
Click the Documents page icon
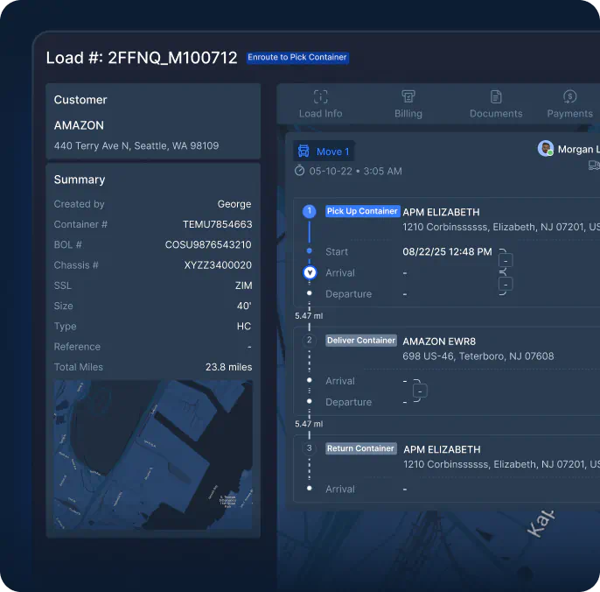tap(496, 96)
